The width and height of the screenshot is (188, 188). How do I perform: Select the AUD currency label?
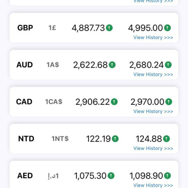click(x=24, y=65)
